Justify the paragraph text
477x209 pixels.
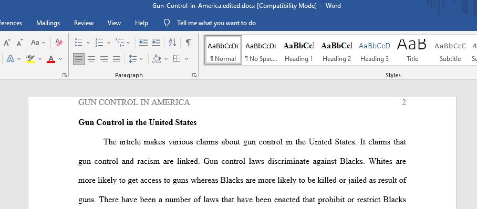click(117, 59)
